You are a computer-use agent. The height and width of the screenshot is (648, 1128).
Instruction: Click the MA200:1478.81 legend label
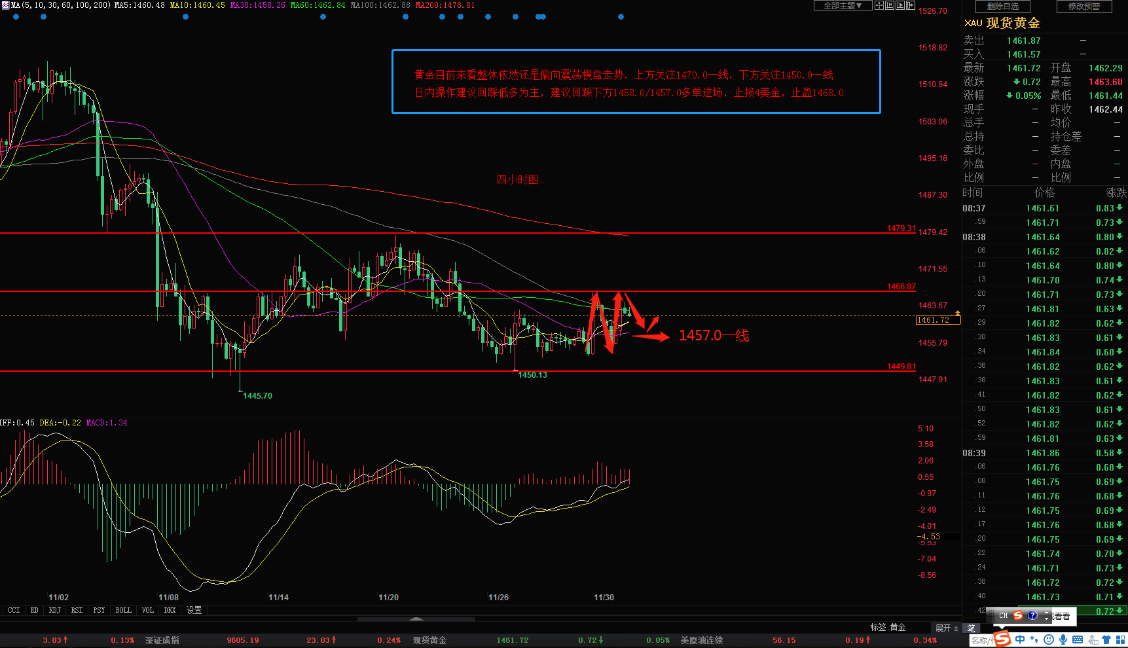445,5
